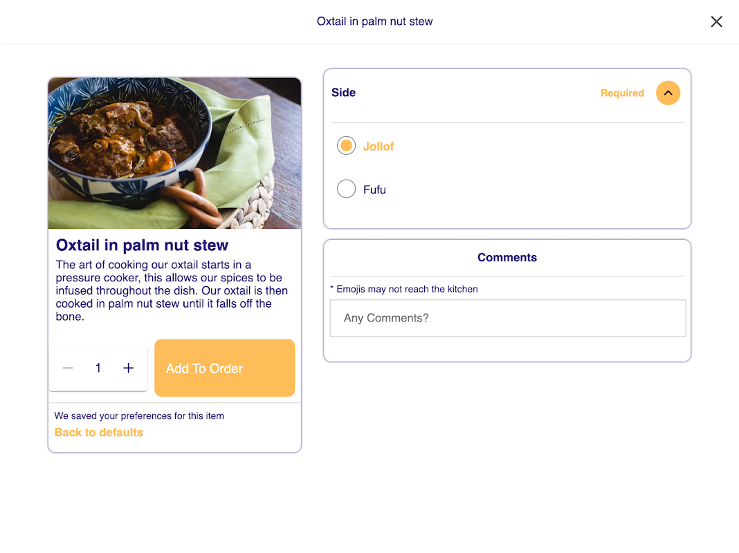
Task: Click Add To Order button
Action: tap(225, 368)
